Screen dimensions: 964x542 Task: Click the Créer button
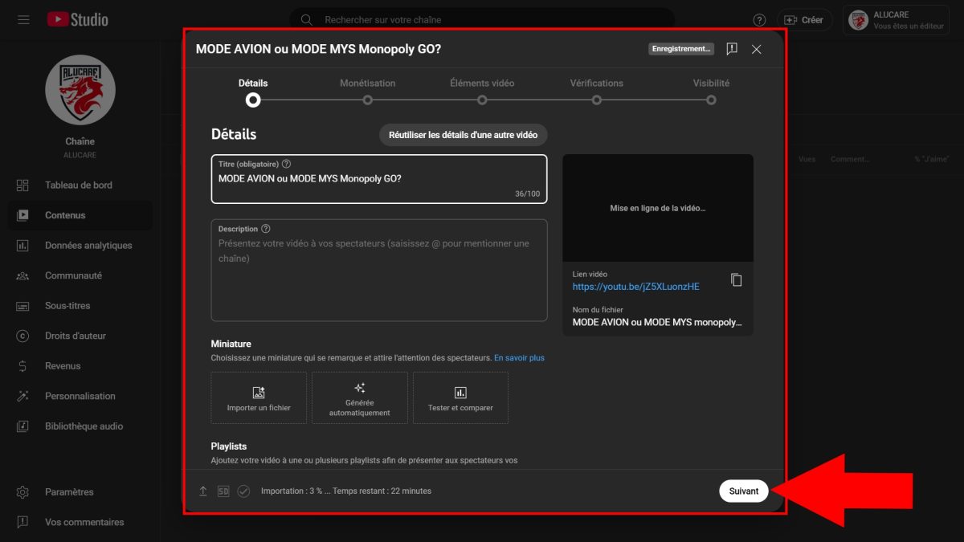click(804, 19)
